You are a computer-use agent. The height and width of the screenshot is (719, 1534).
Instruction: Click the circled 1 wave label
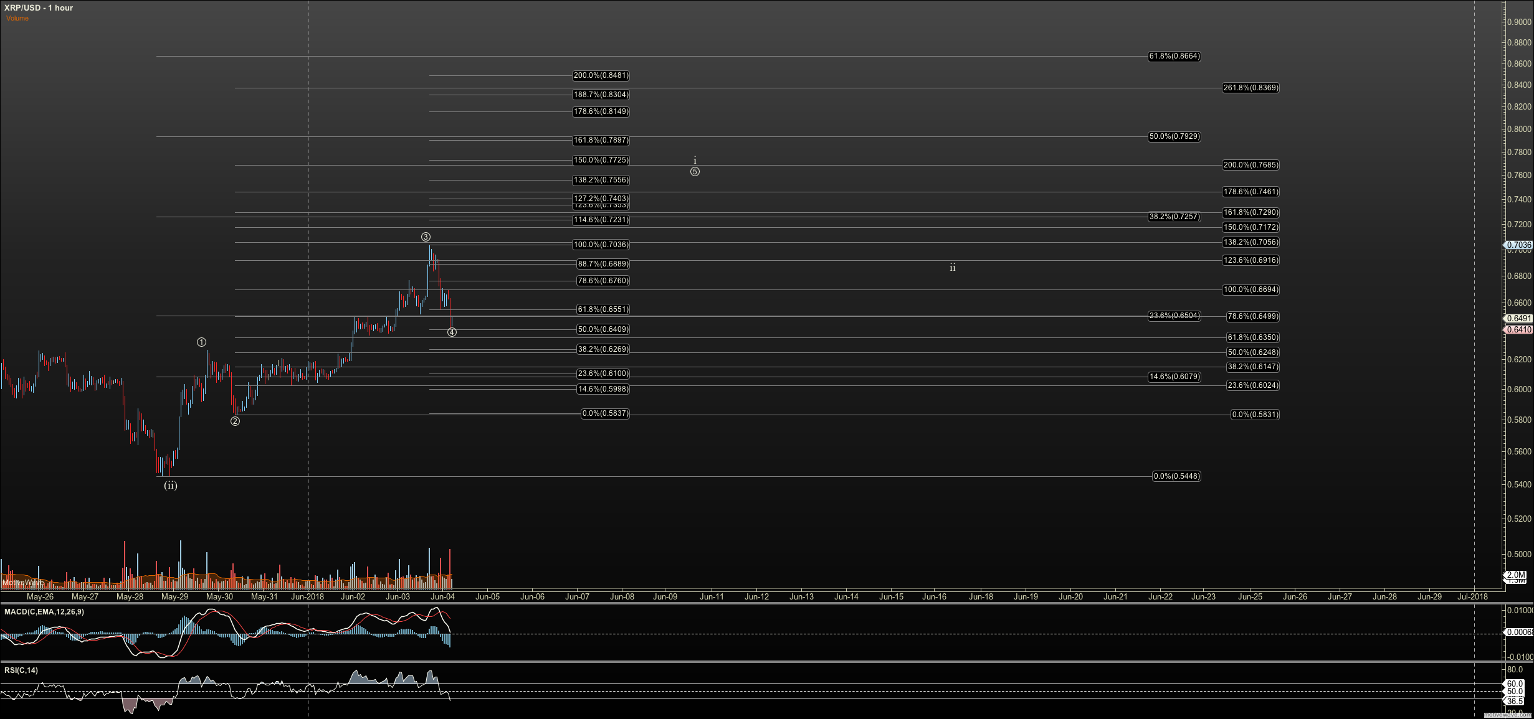(x=201, y=342)
